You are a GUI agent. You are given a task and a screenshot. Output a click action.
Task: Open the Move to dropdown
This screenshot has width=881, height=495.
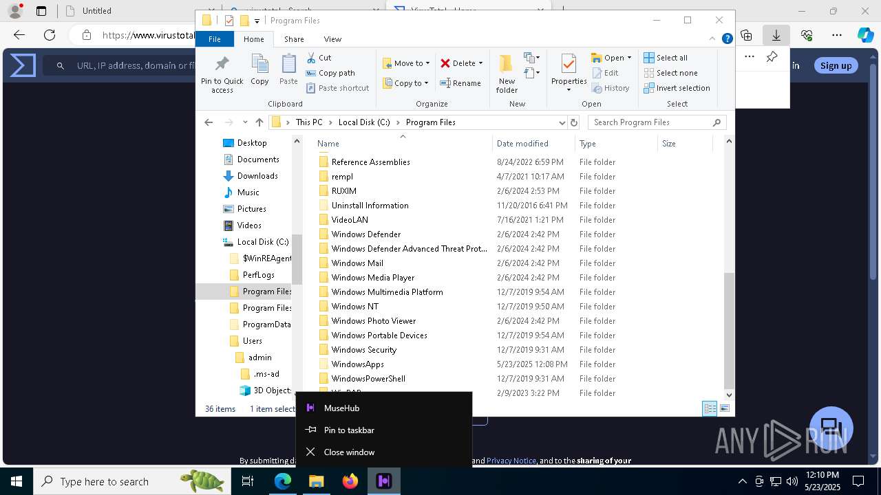[406, 63]
